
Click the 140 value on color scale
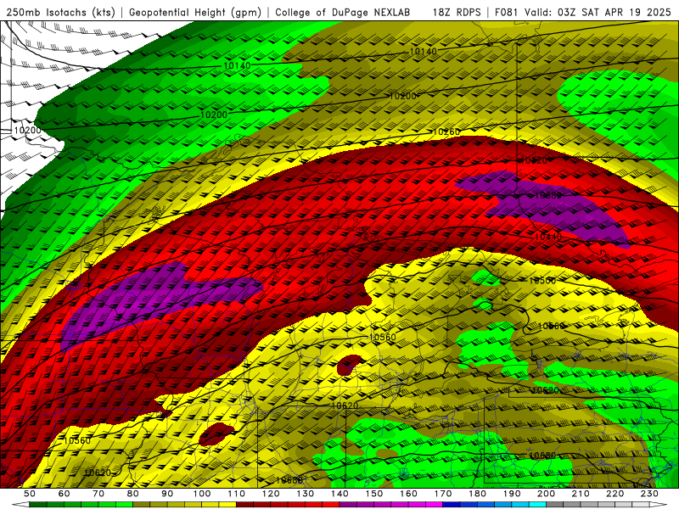click(339, 494)
